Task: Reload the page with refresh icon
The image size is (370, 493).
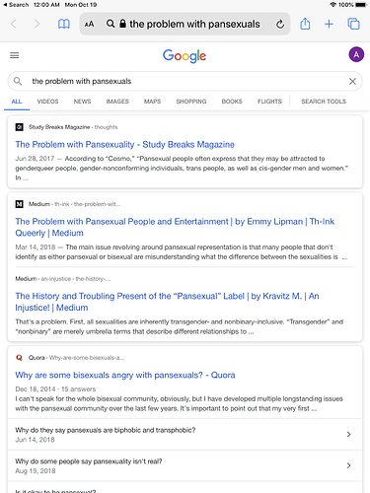Action: coord(280,24)
